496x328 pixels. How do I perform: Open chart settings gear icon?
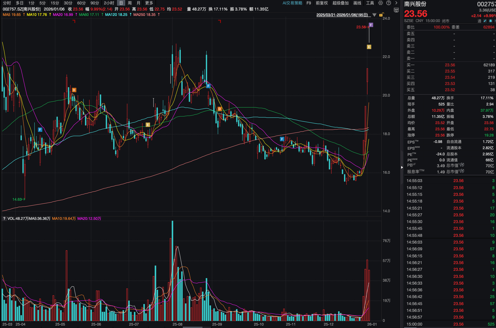pos(380,3)
